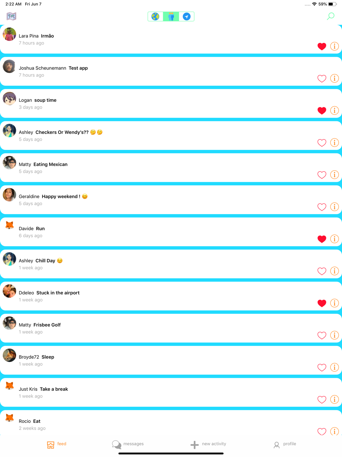Like Joshua Scheunemann's Test app post
The width and height of the screenshot is (342, 457).
tap(322, 79)
